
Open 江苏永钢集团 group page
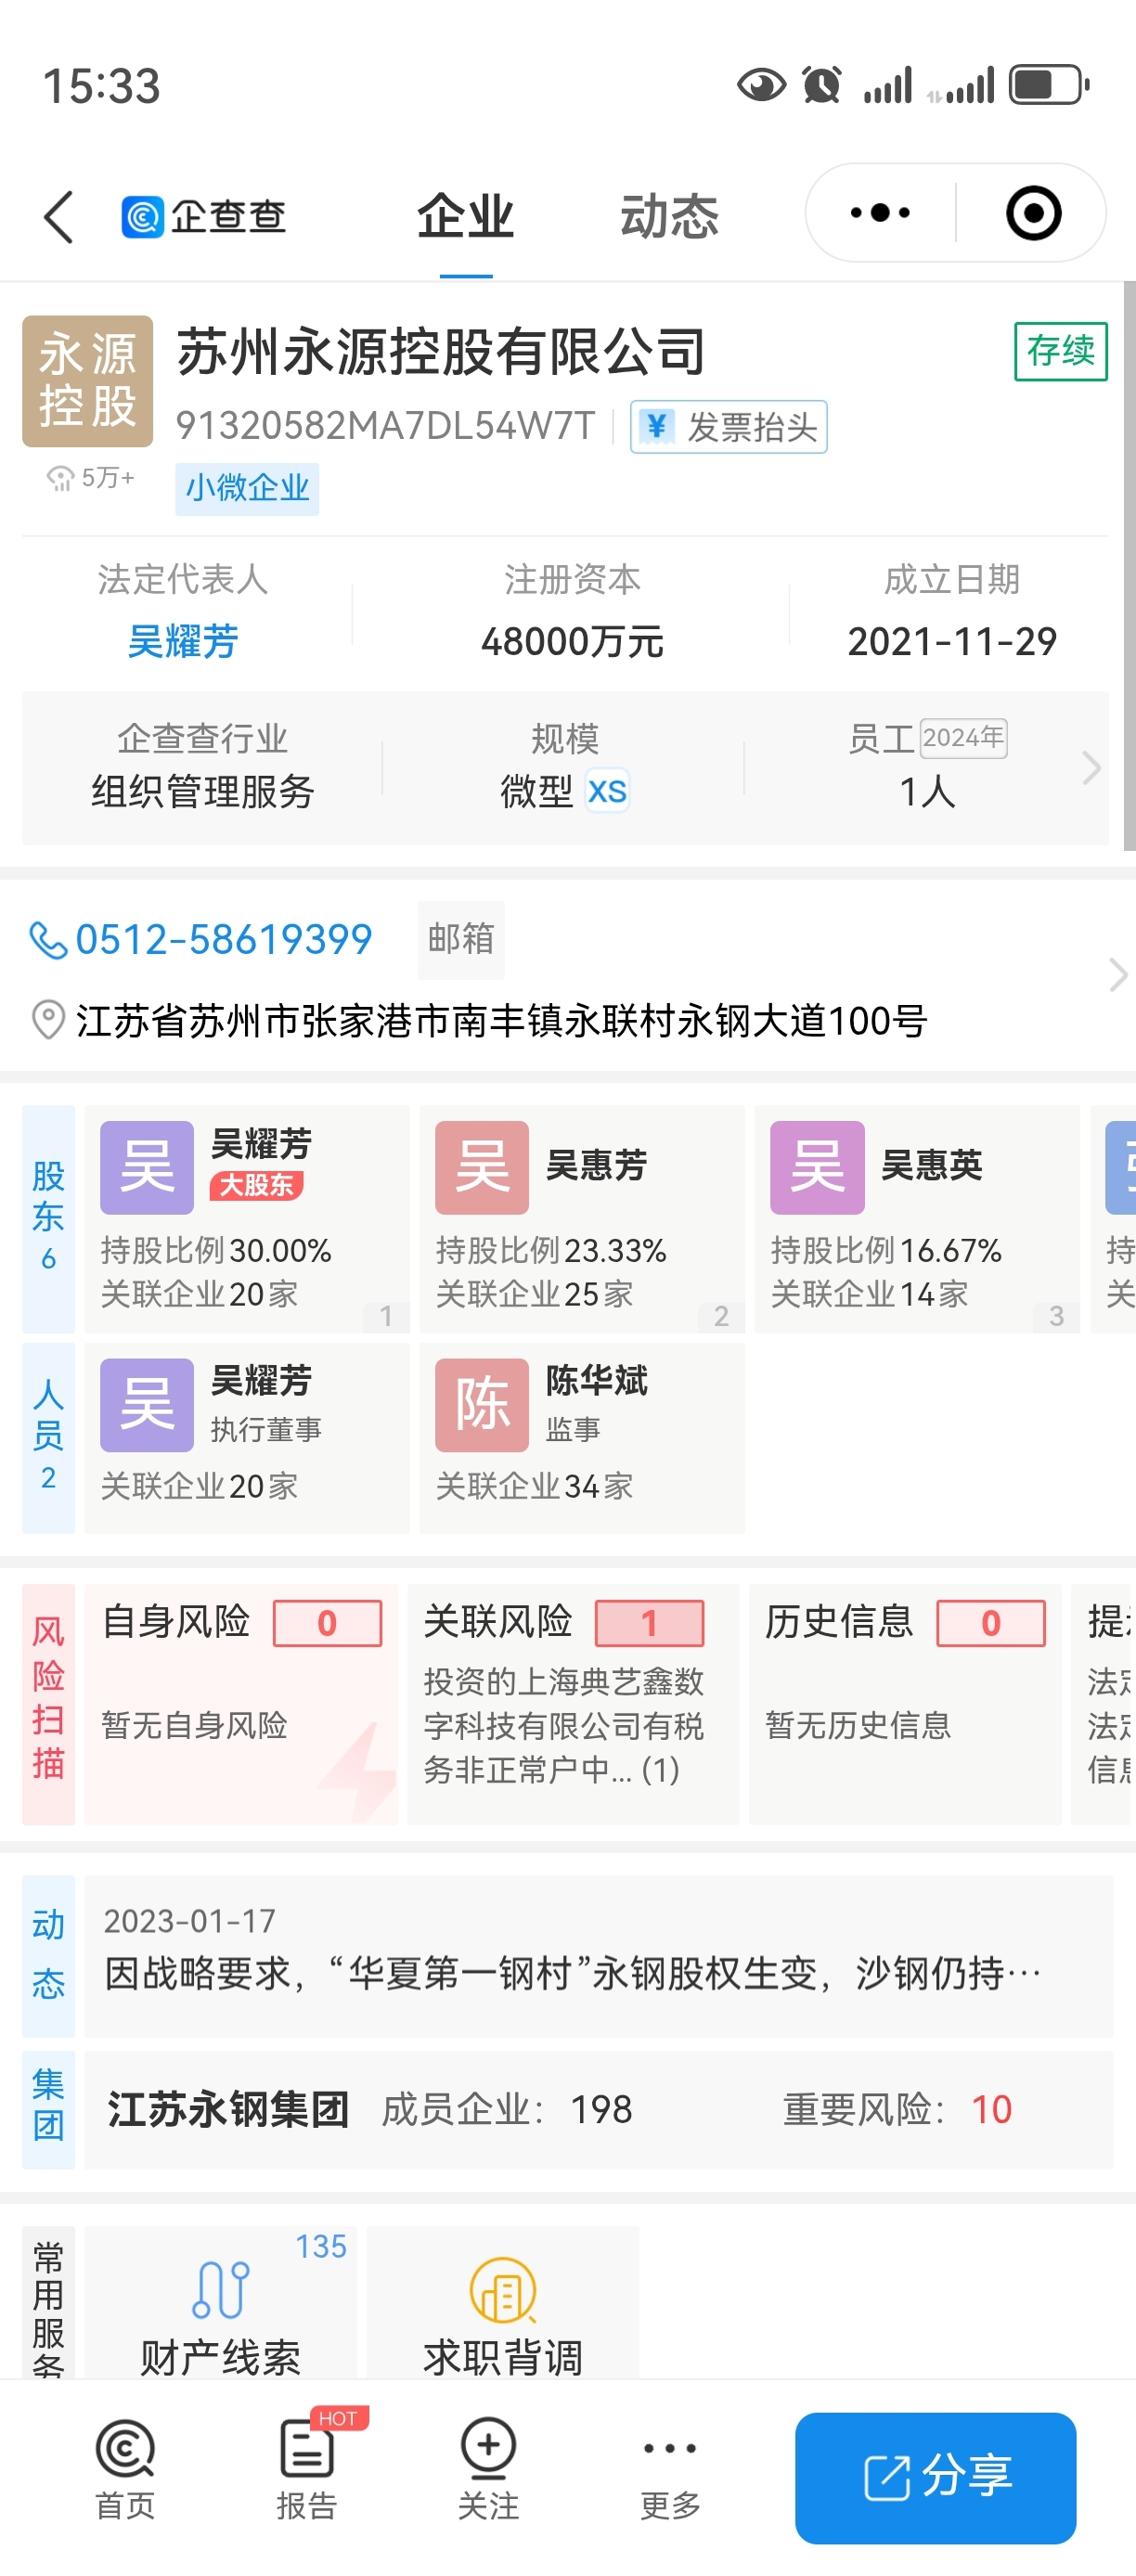pos(228,2109)
